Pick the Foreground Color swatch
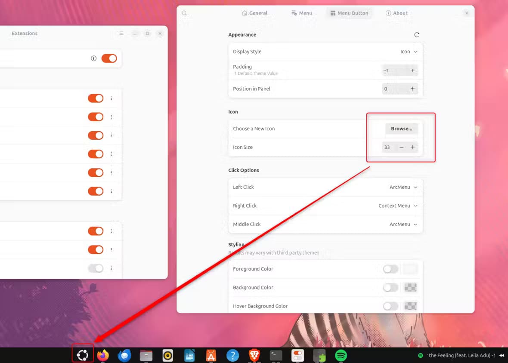The width and height of the screenshot is (508, 363). pos(410,269)
